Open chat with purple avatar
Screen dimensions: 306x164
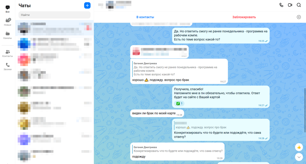point(54,139)
